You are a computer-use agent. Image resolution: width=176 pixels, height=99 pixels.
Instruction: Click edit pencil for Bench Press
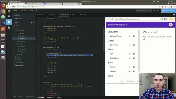(130, 45)
